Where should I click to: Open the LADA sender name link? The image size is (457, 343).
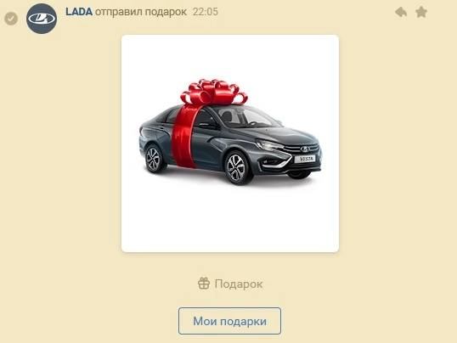point(79,12)
